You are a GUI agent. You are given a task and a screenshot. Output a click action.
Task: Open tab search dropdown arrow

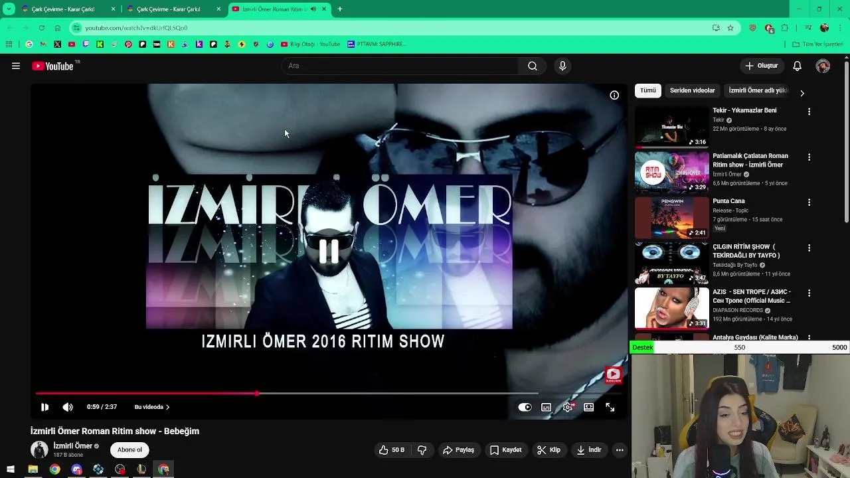[x=9, y=9]
